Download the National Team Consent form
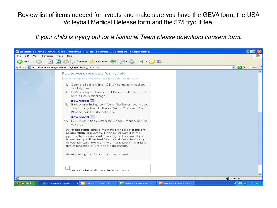The image size is (277, 208). (80, 117)
